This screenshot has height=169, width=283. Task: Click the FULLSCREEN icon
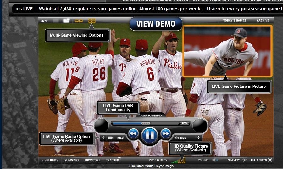(270, 160)
